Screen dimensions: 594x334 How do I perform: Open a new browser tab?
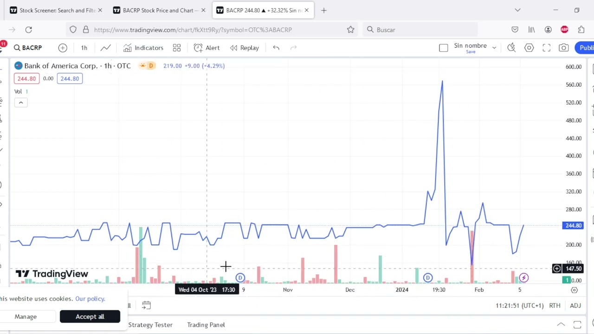[x=324, y=10]
